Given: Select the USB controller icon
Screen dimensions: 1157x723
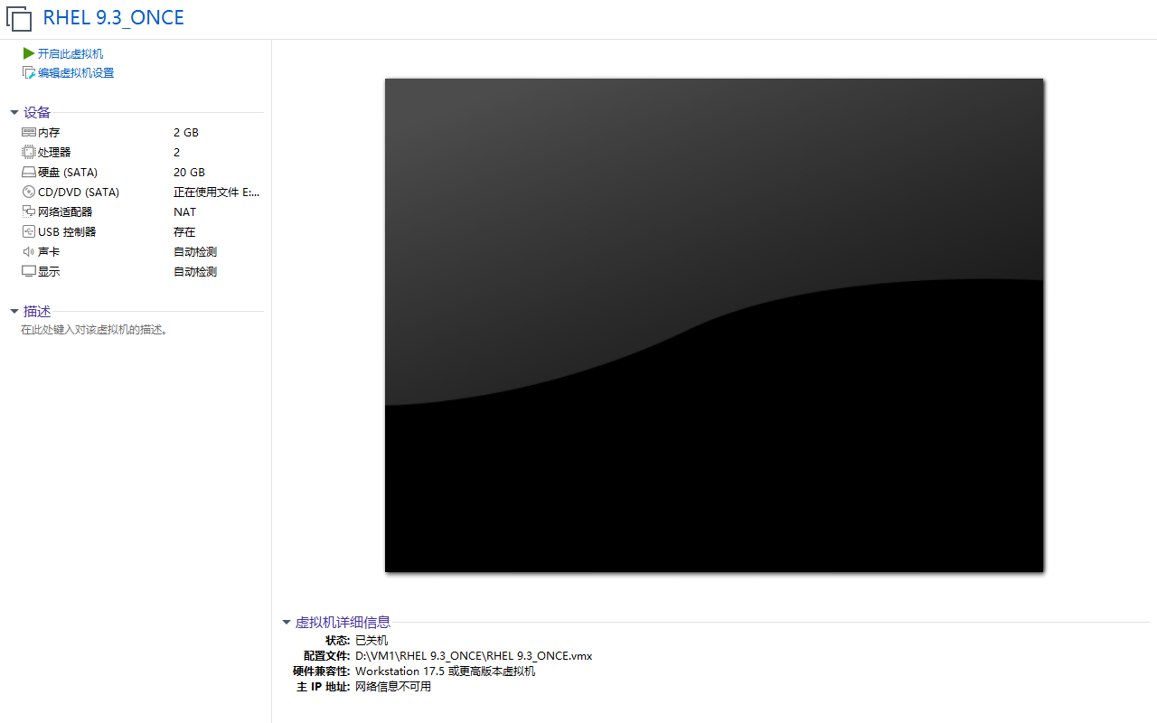Looking at the screenshot, I should (29, 231).
